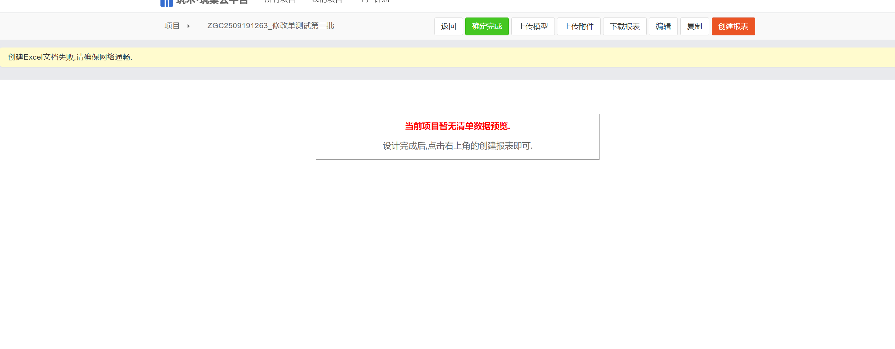The width and height of the screenshot is (895, 349).
Task: Open the 上传模型 upload dialog
Action: tap(533, 26)
